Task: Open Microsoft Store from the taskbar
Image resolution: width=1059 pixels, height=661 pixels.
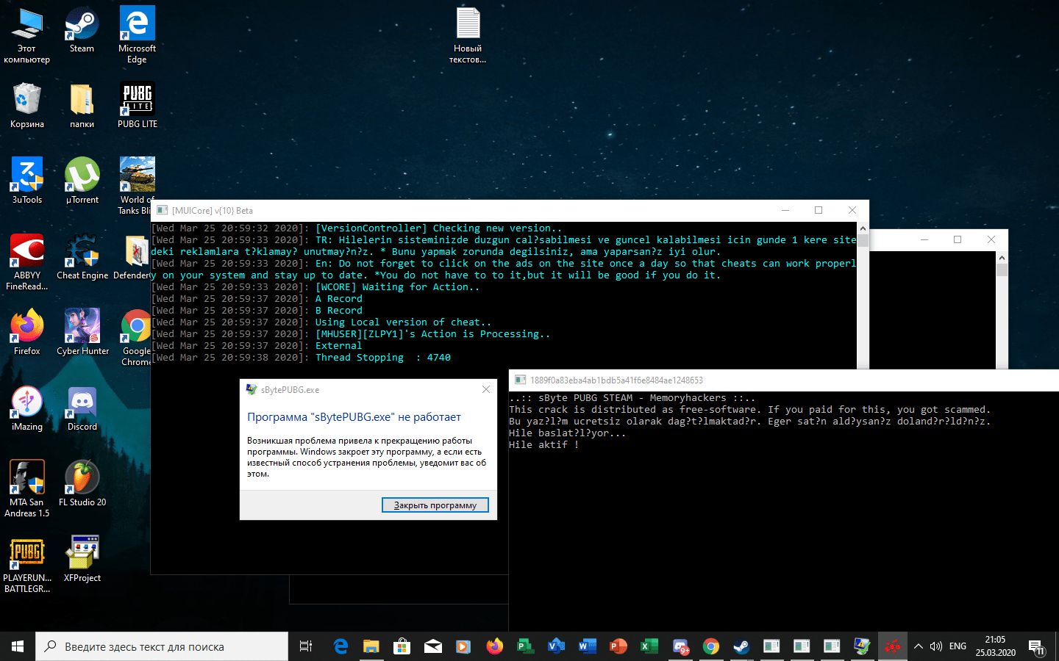Action: 402,646
